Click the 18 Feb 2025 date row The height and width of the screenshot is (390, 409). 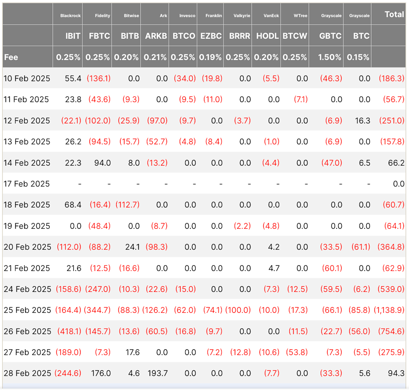pyautogui.click(x=204, y=204)
